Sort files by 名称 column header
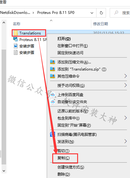The height and width of the screenshot is (178, 130). [17, 24]
